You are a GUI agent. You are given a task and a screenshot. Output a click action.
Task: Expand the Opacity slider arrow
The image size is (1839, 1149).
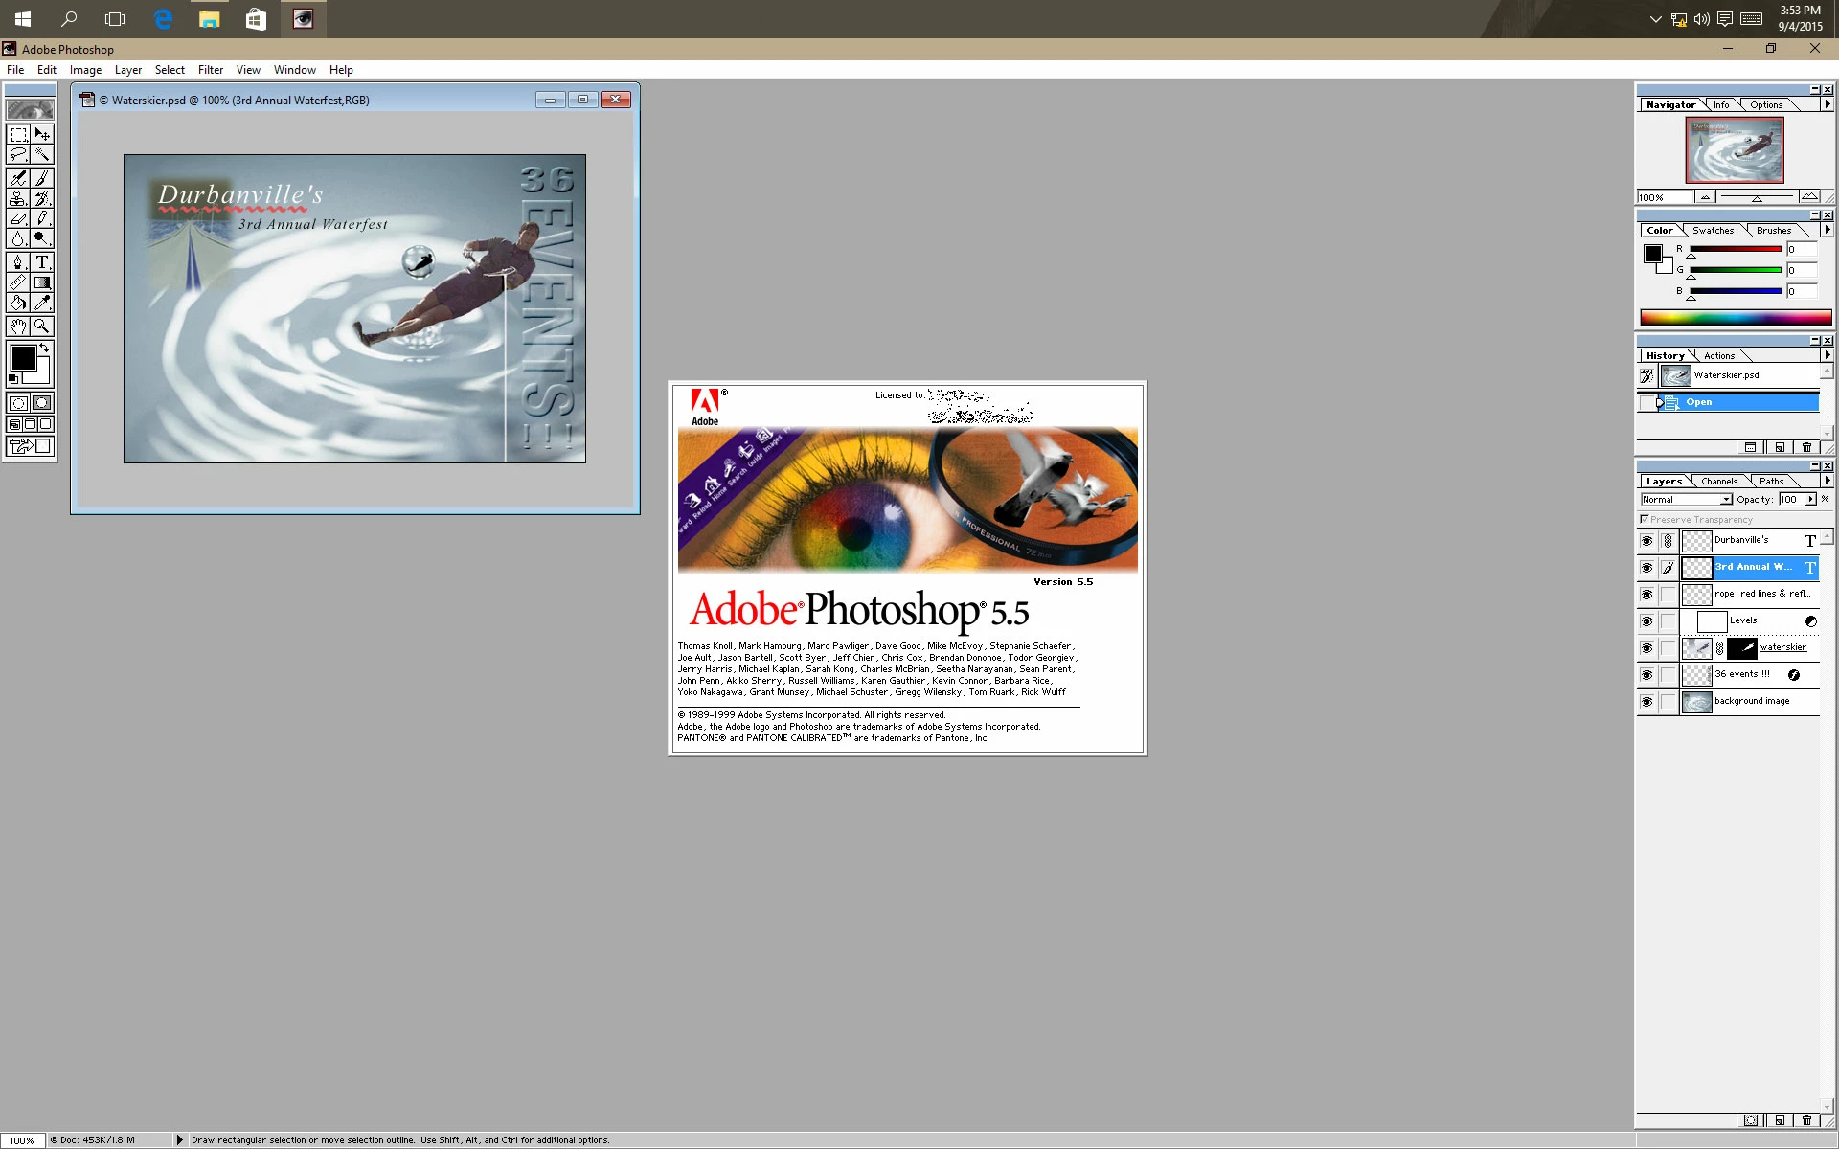coord(1810,499)
